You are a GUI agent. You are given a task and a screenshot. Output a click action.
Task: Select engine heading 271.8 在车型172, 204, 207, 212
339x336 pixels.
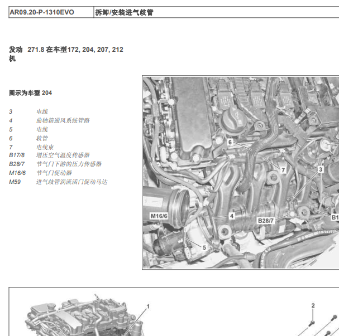(x=75, y=50)
